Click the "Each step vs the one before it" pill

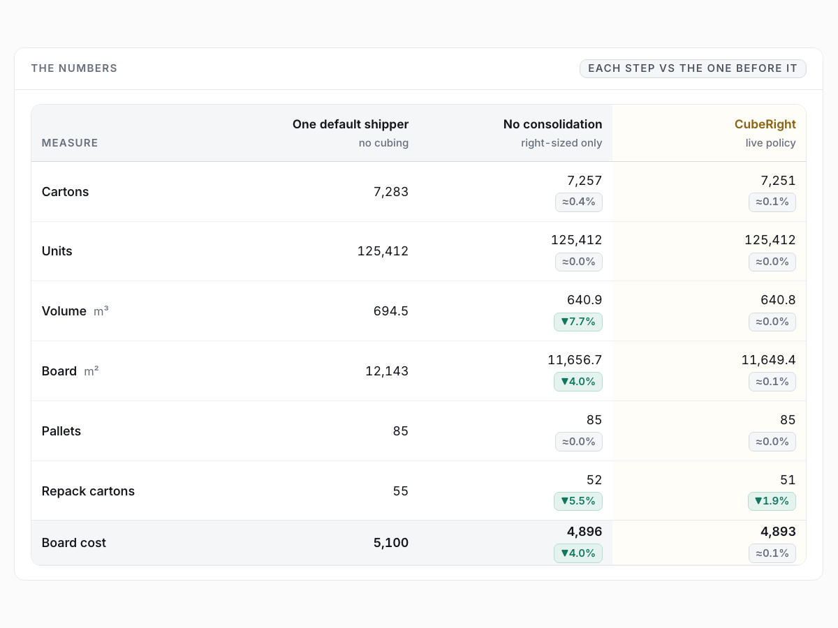pyautogui.click(x=693, y=68)
